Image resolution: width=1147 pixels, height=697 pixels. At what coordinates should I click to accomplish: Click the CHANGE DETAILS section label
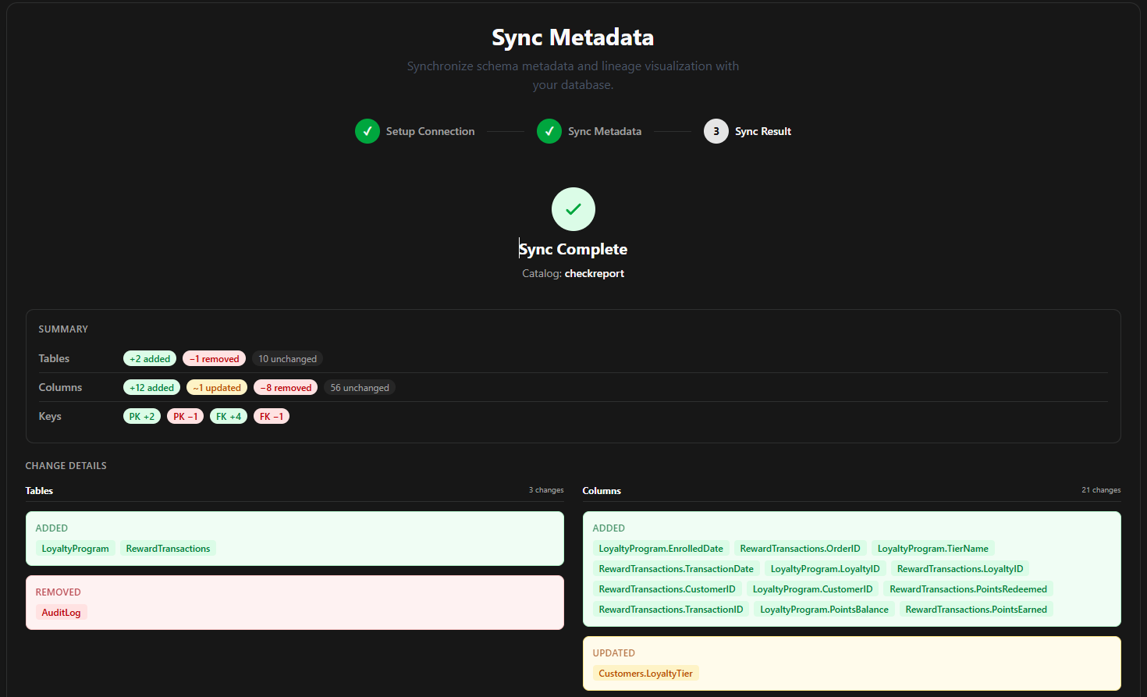66,465
